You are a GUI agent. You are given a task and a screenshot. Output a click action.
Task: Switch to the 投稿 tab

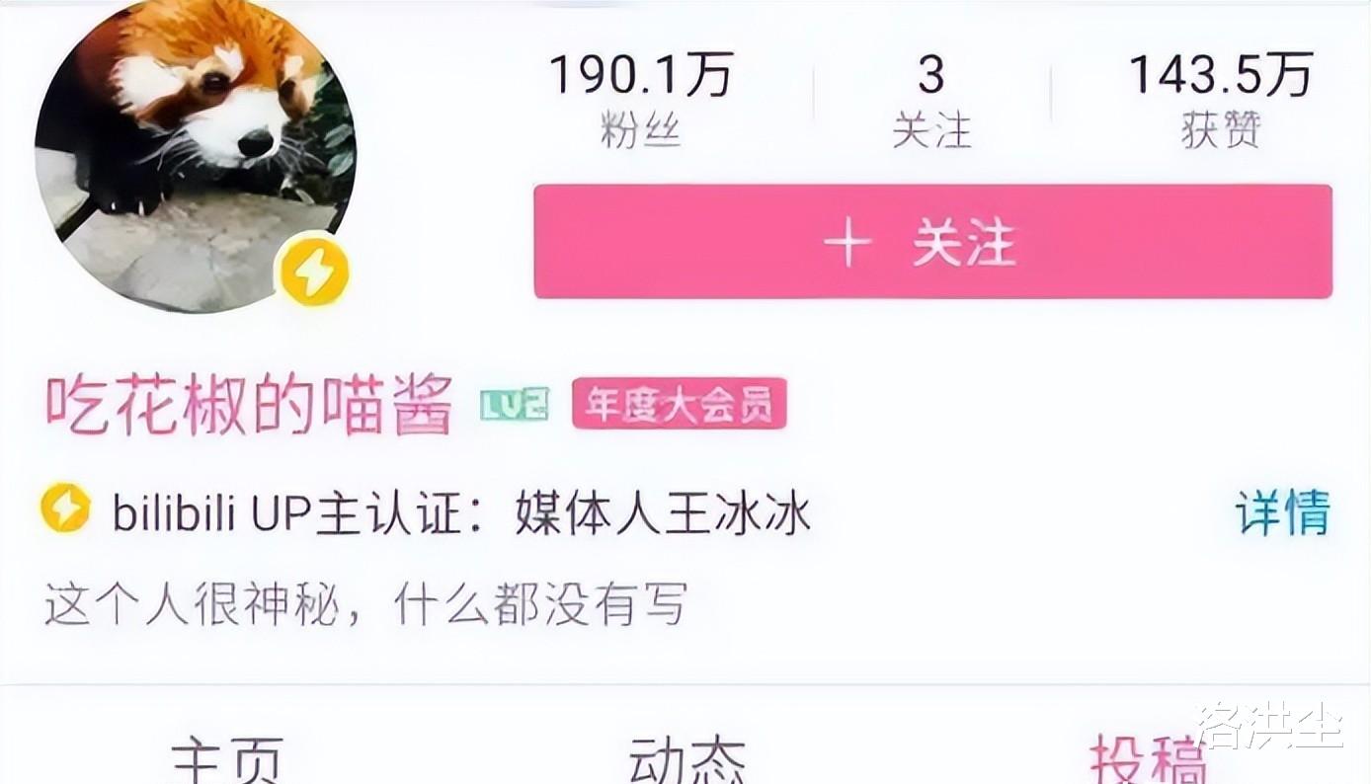[x=1148, y=760]
